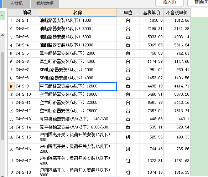208x177 pixels.
Task: Click 户内隔离开关、负荷开关安装 600 name
Action: (x=78, y=137)
